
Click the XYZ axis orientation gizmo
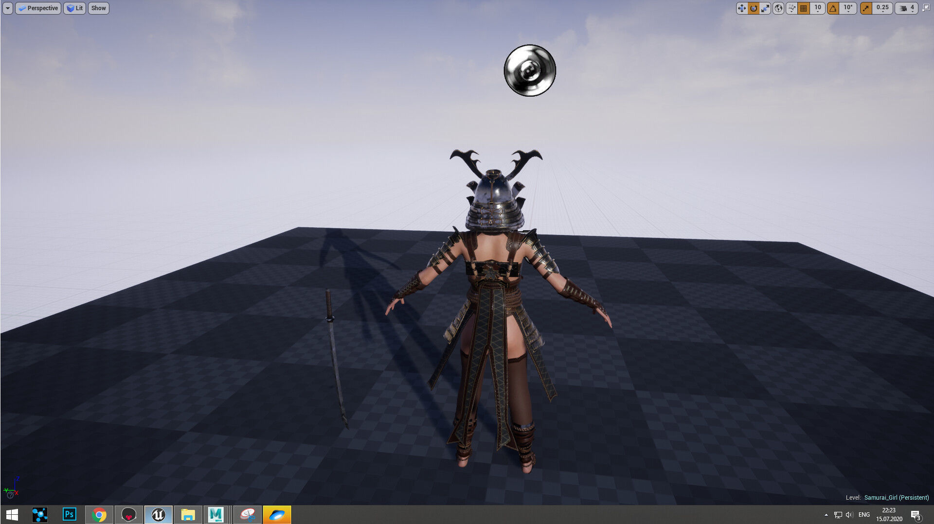coord(11,488)
